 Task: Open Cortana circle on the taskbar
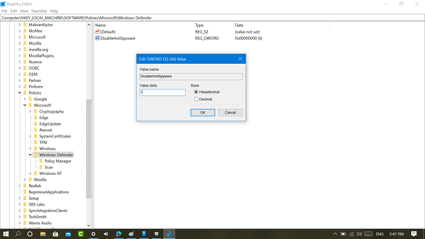(30, 234)
